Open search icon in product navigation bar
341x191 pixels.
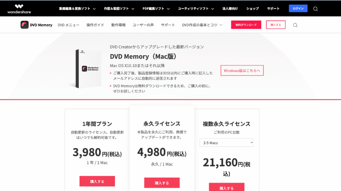tap(295, 25)
